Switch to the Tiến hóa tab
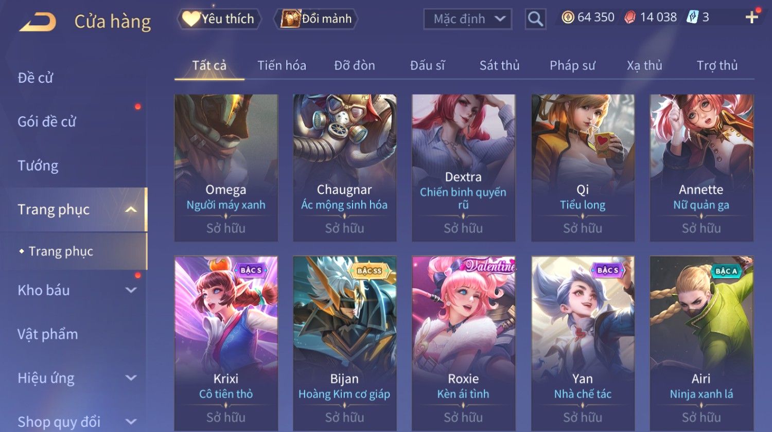Image resolution: width=772 pixels, height=432 pixels. coord(282,65)
